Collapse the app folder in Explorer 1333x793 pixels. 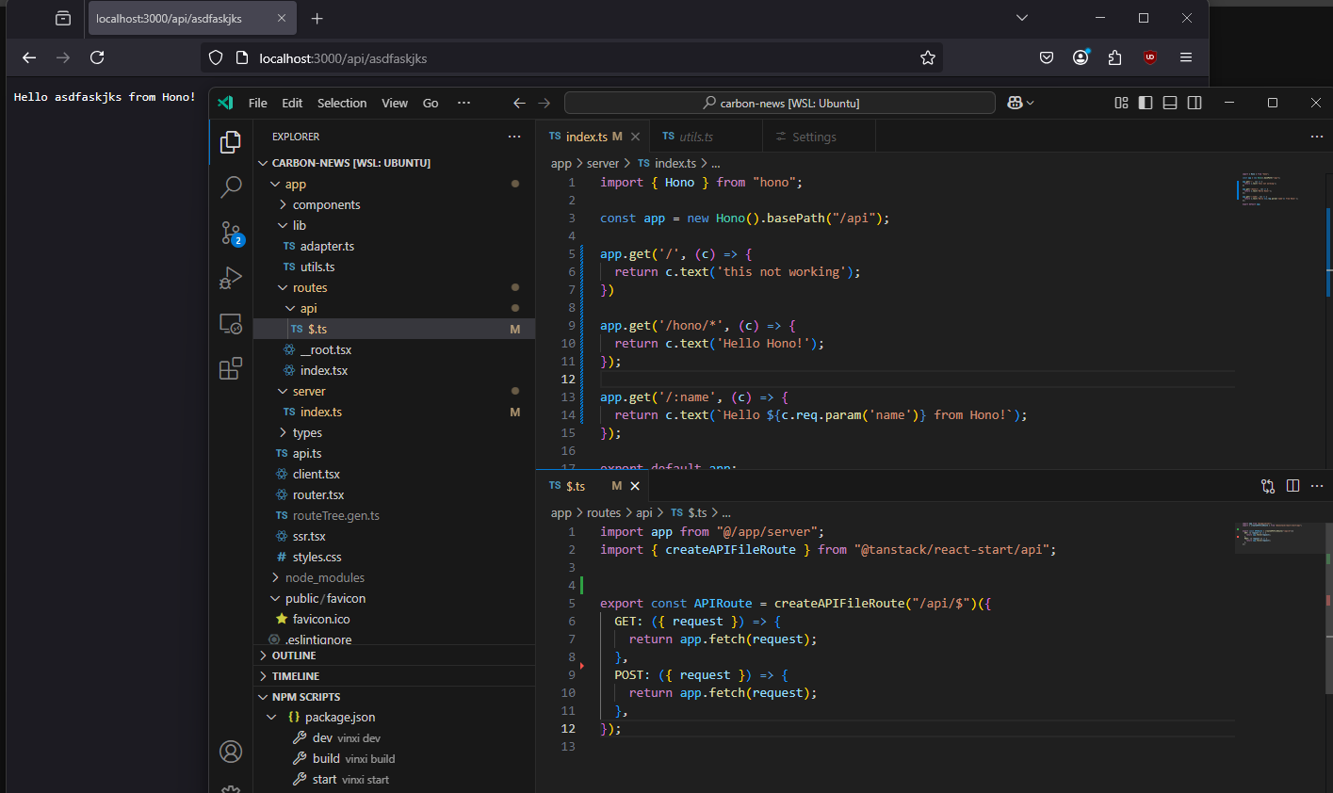pos(275,185)
